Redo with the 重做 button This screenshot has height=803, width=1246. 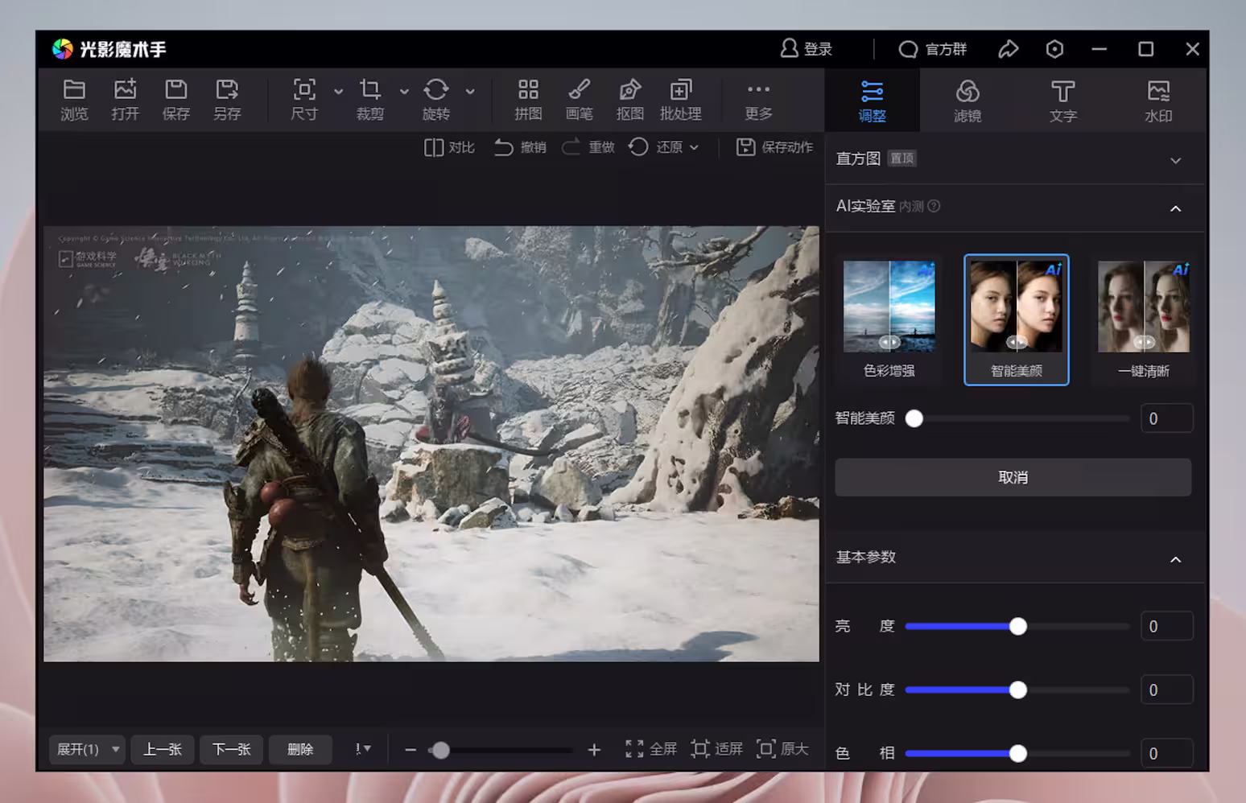[x=588, y=147]
